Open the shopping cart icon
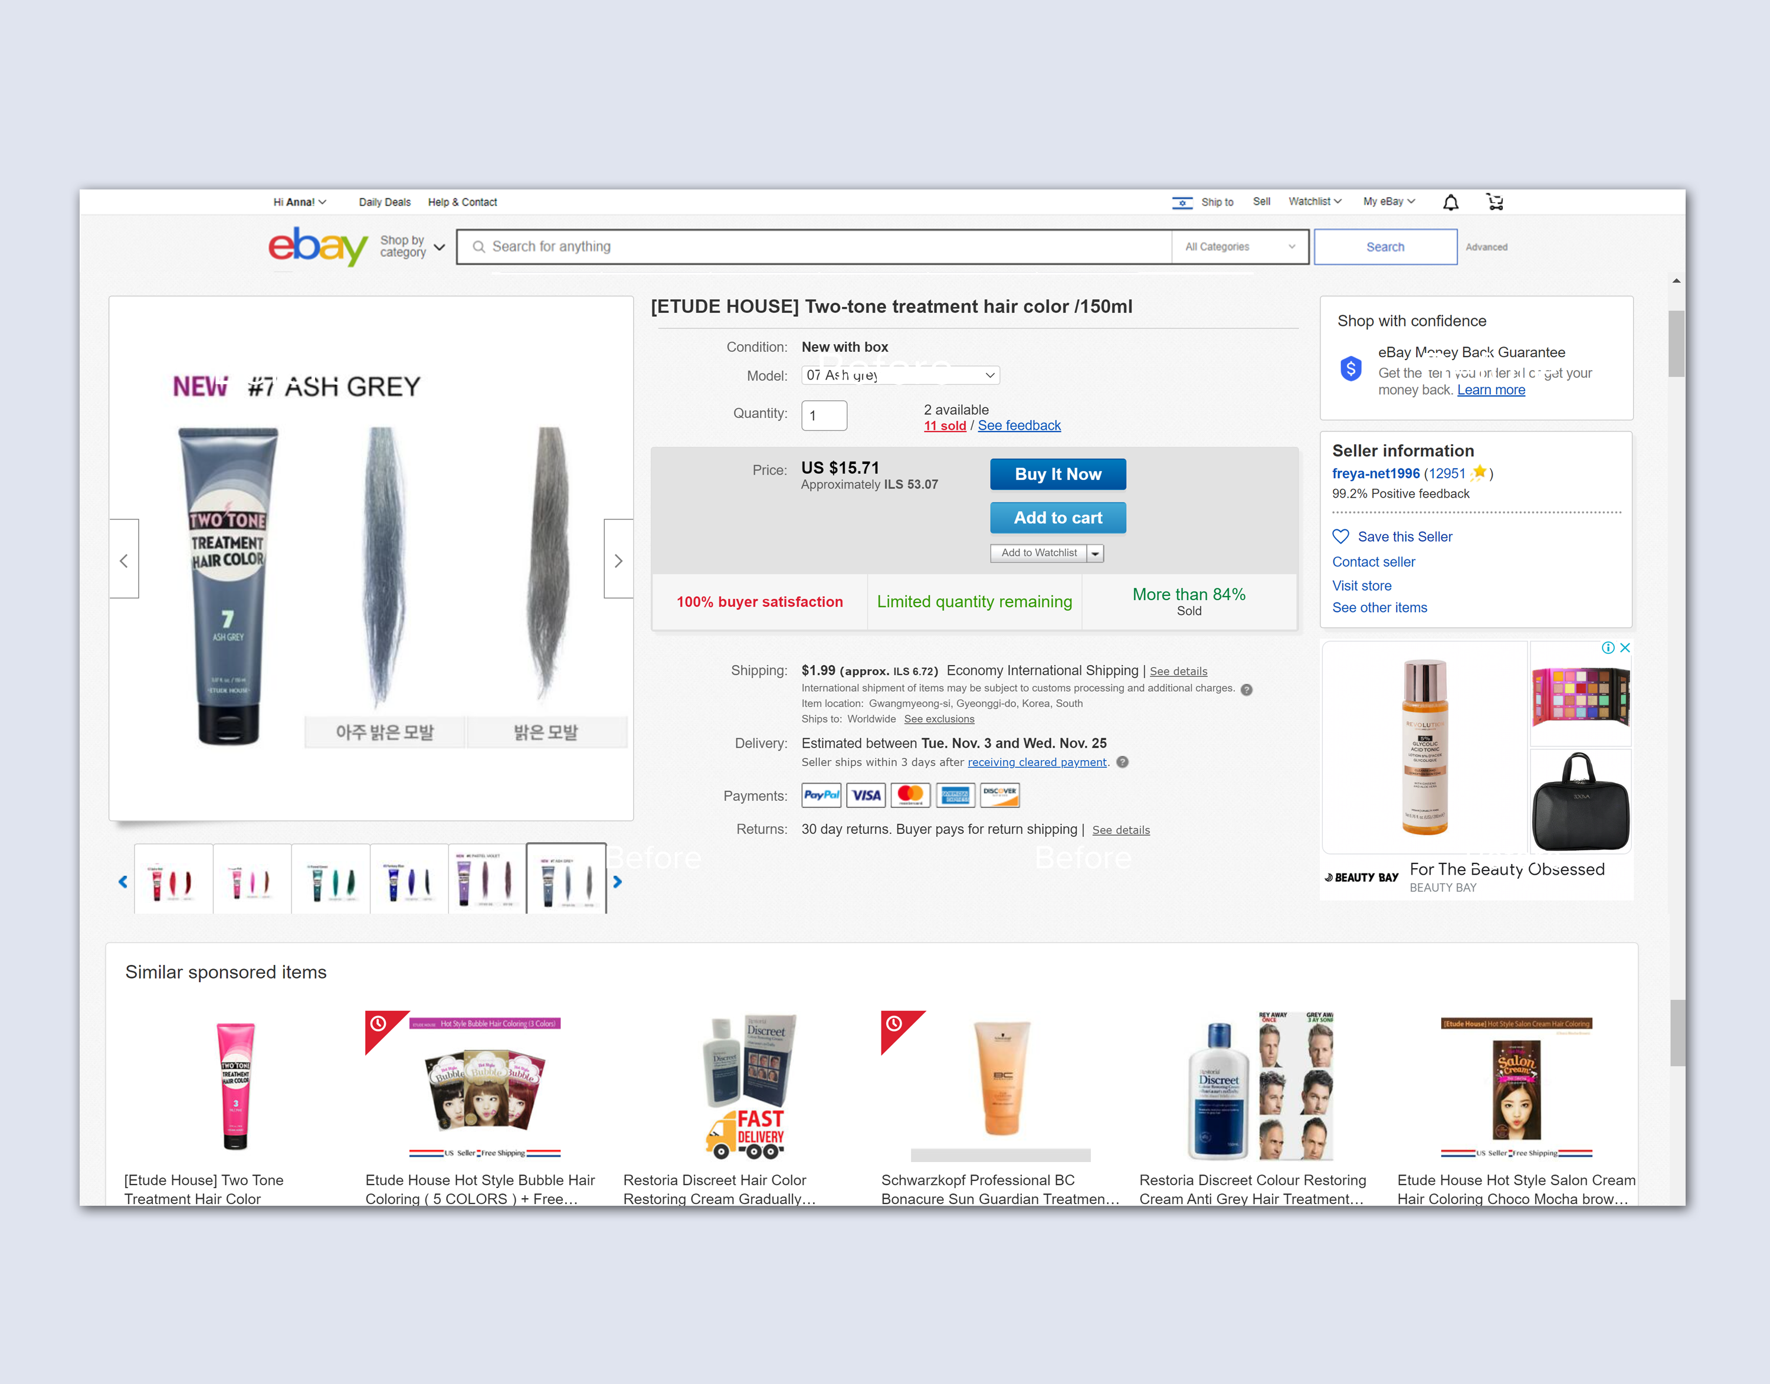 point(1494,202)
